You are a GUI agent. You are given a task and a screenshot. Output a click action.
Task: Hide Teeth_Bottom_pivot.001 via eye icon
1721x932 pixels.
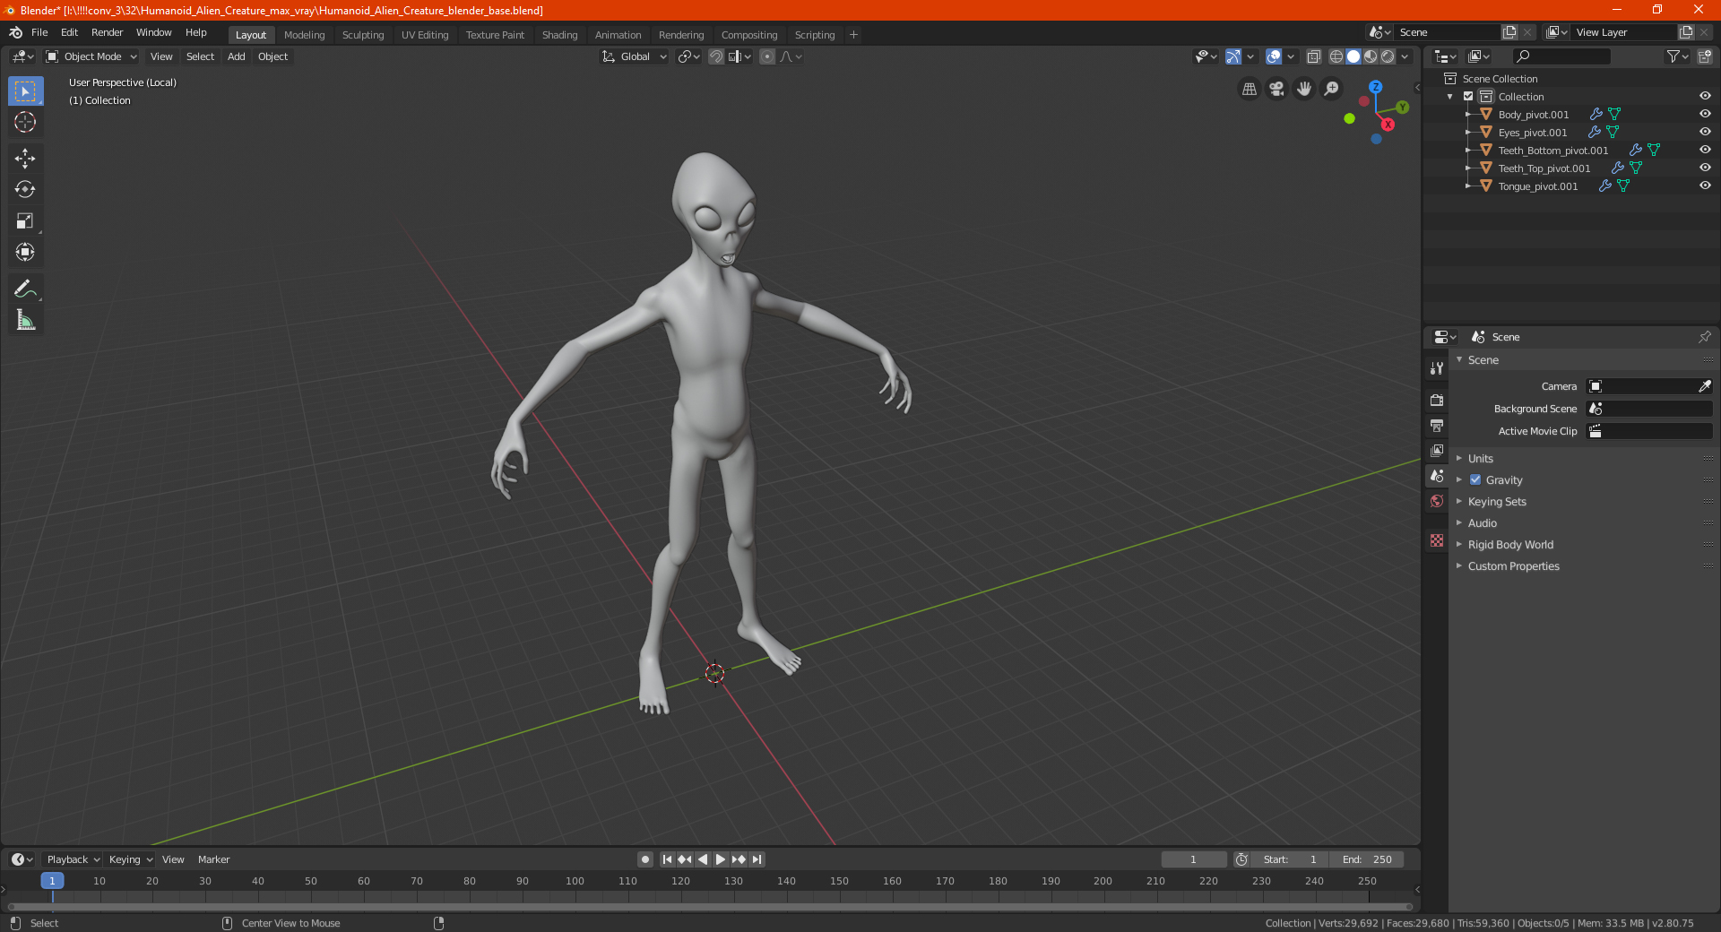tap(1705, 150)
